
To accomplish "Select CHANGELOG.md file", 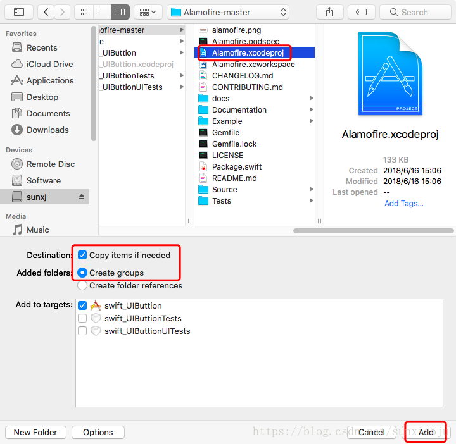I will pyautogui.click(x=255, y=76).
